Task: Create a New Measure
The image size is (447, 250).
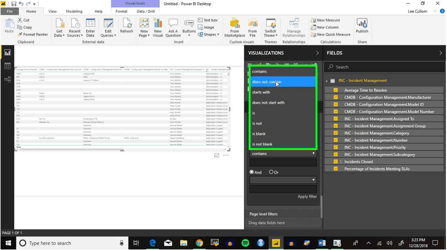Action: click(325, 20)
